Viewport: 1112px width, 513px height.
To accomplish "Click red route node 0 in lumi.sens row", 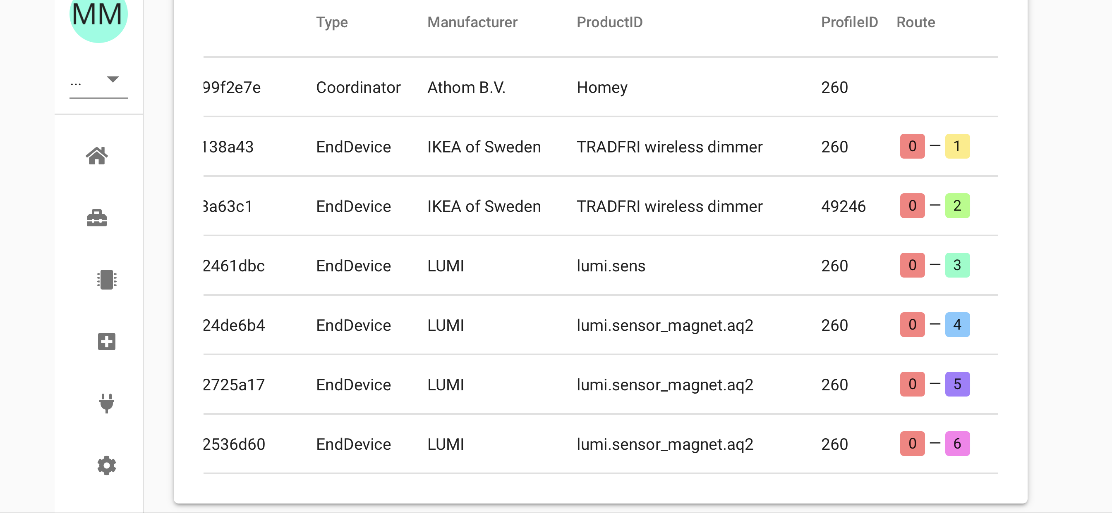I will pos(912,266).
